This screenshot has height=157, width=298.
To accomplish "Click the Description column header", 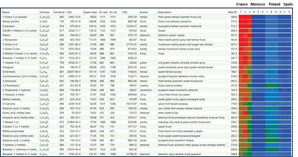I will 164,12.
